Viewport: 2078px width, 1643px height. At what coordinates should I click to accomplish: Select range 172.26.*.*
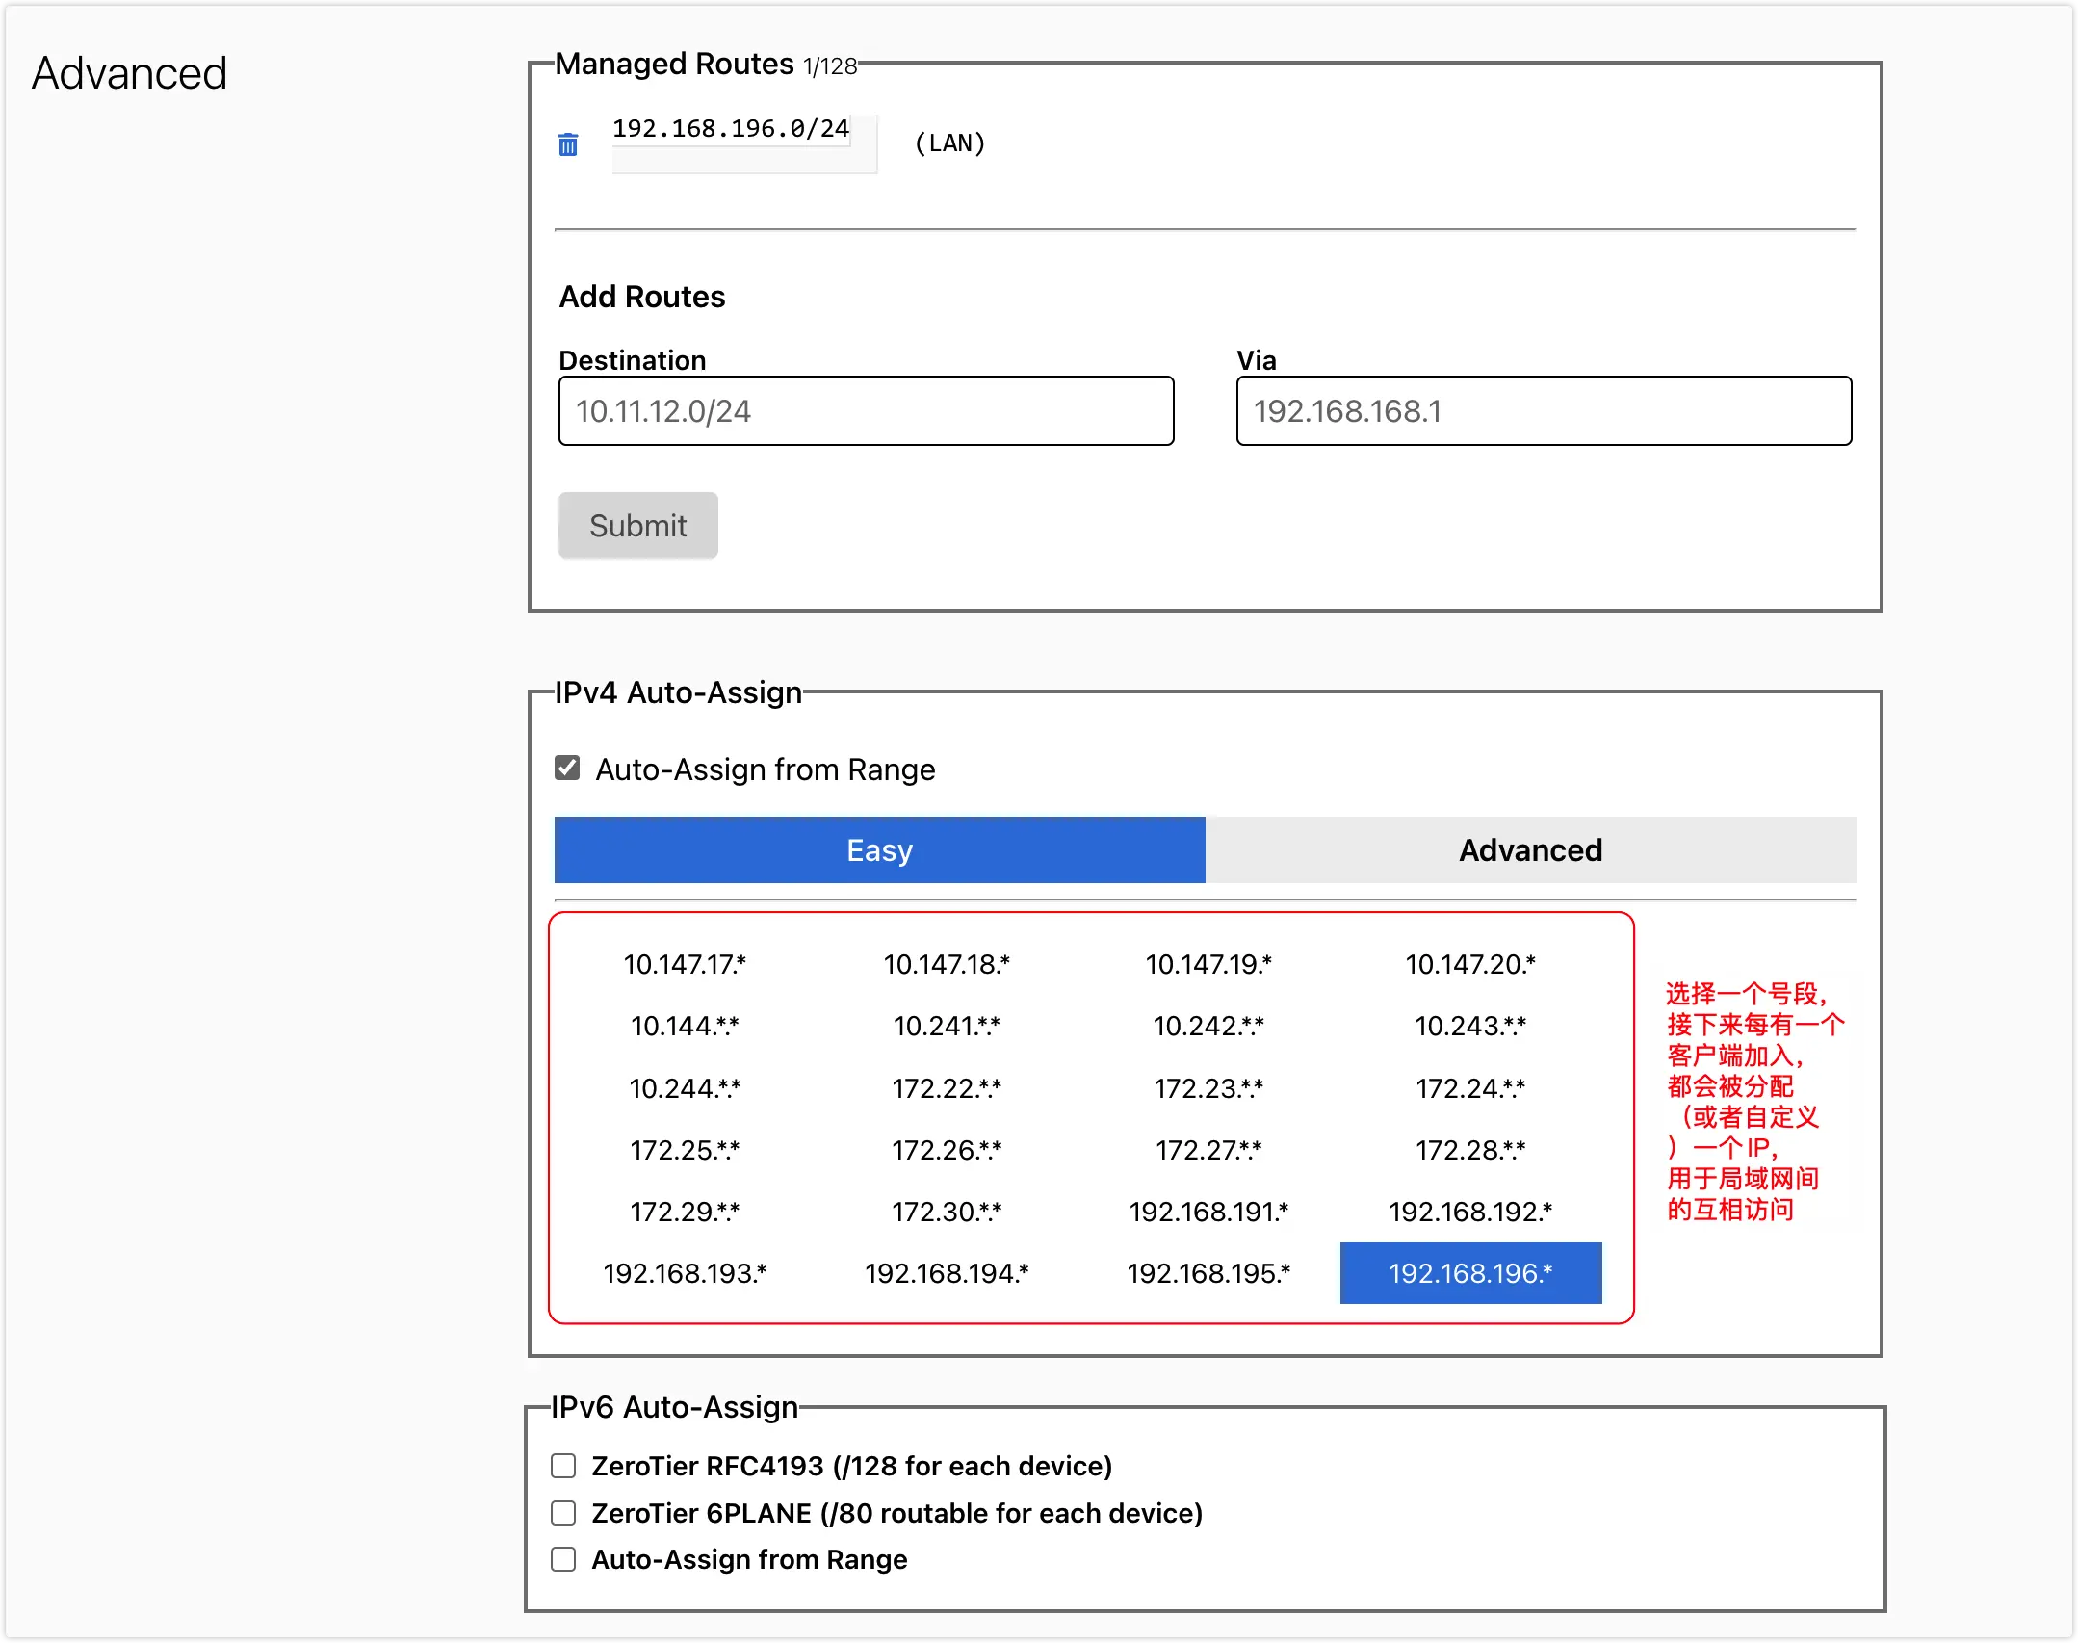click(x=947, y=1150)
